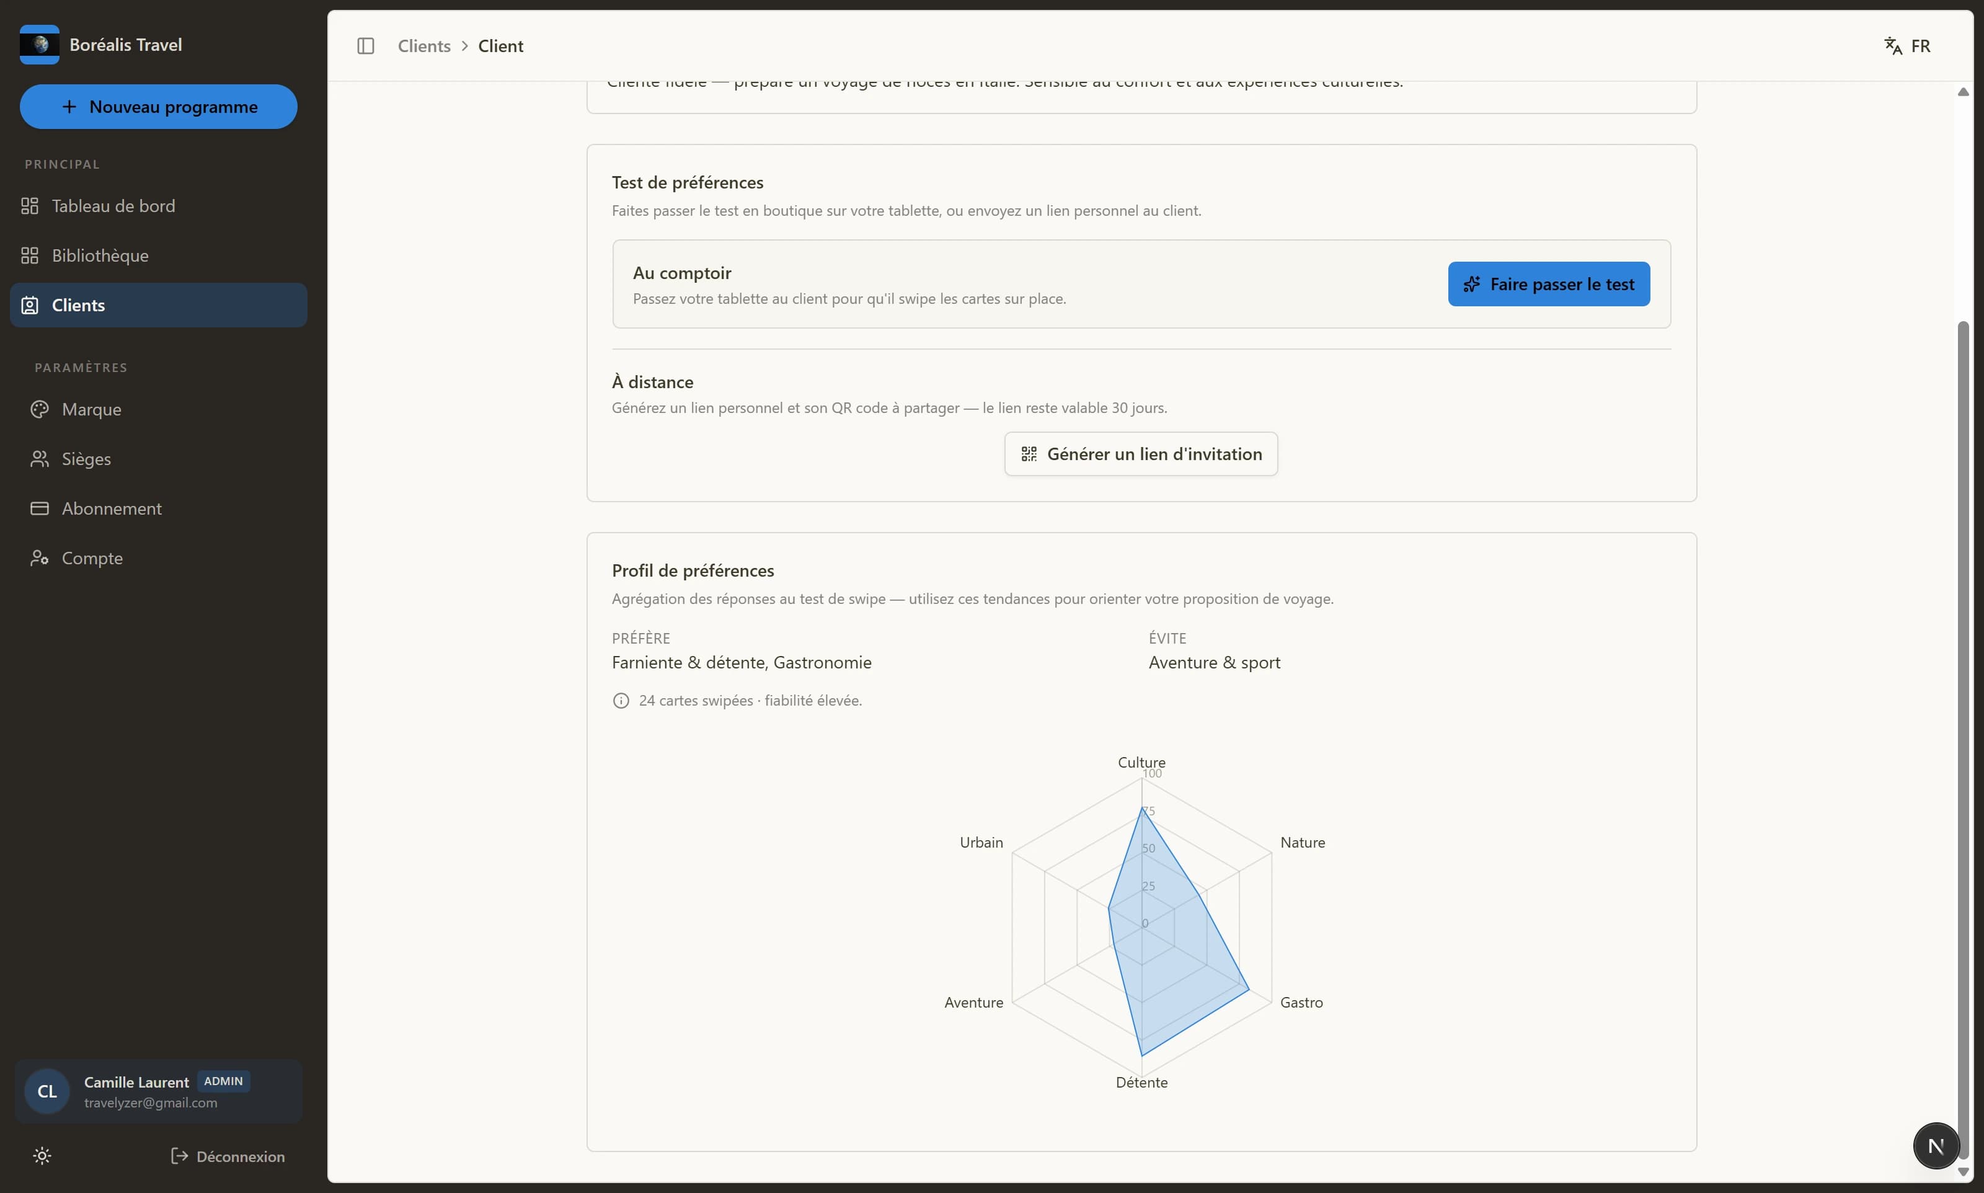
Task: Click the info icon beside 24 cartes swipées
Action: 621,701
